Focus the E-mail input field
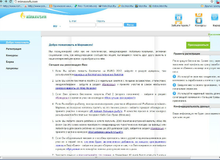 [82, 25]
